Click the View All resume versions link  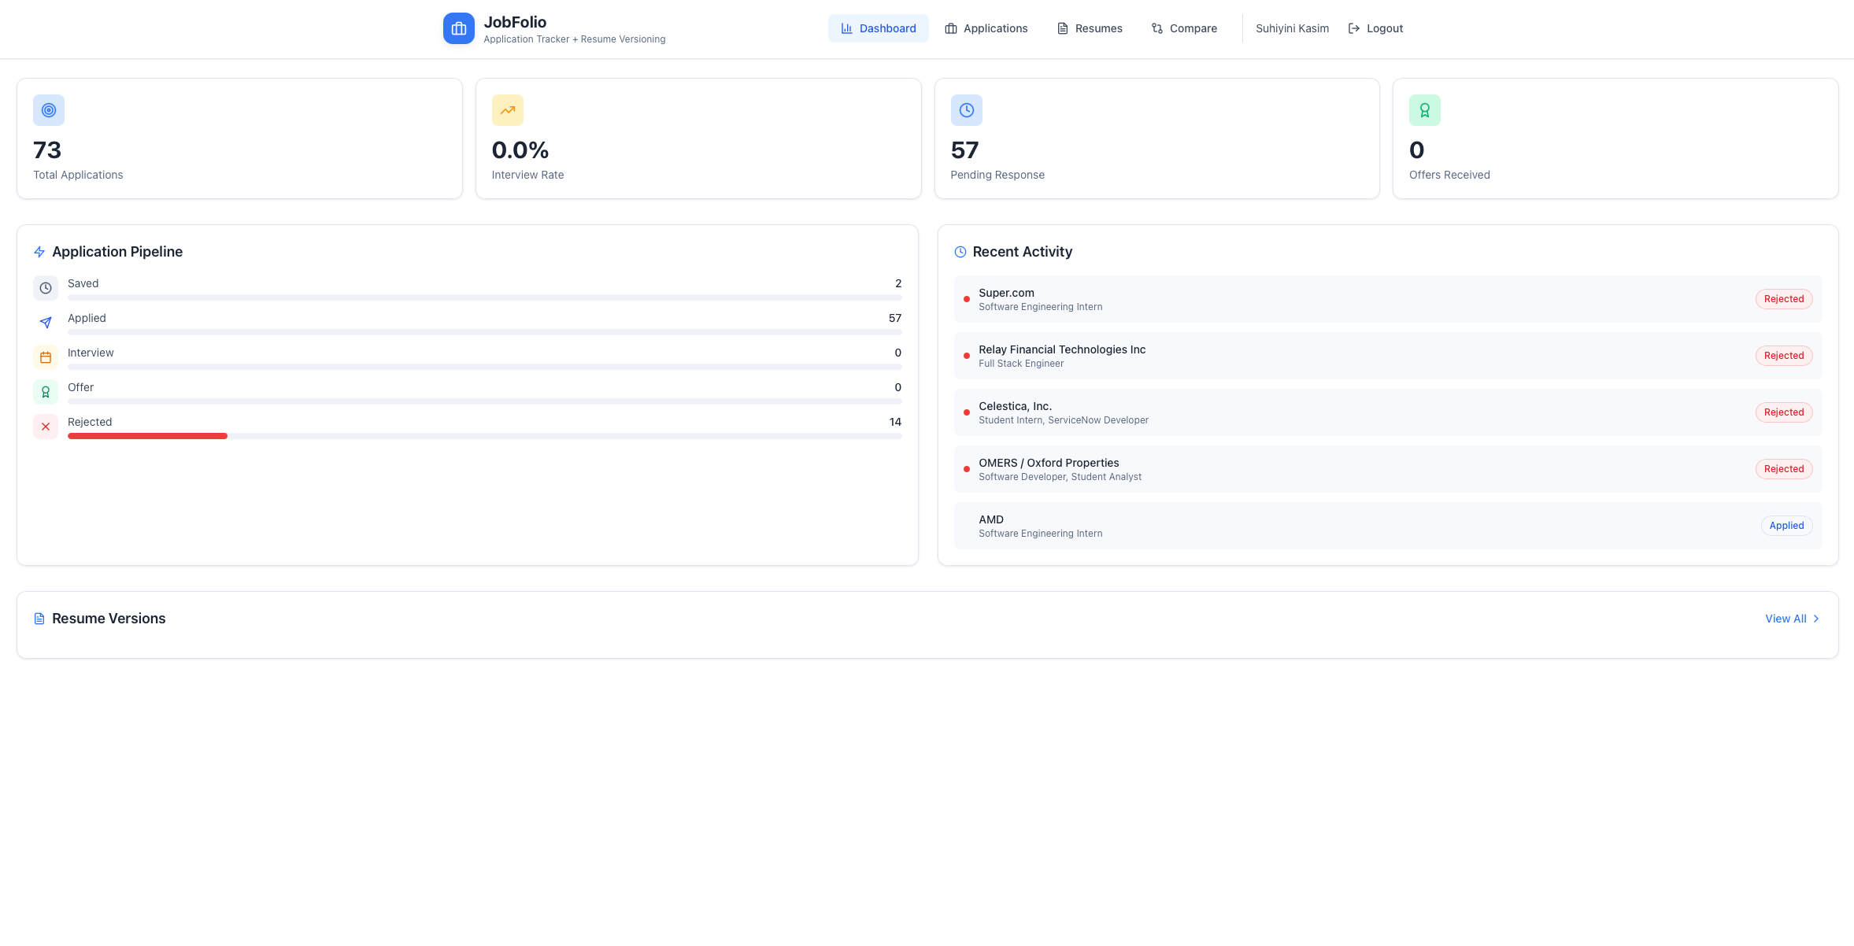point(1786,619)
